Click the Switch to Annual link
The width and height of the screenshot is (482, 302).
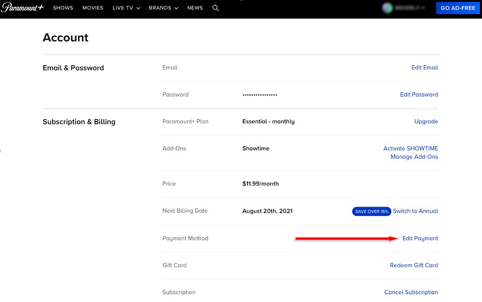(x=415, y=211)
